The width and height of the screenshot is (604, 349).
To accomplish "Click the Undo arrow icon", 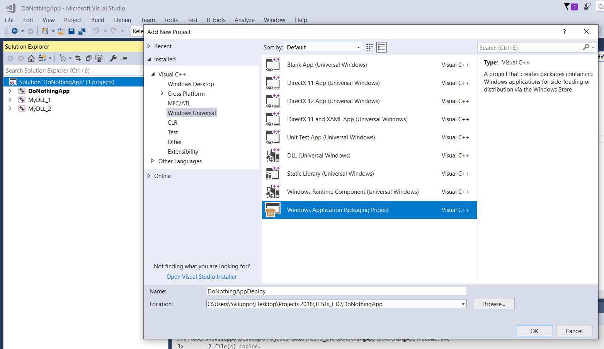I will (x=96, y=31).
